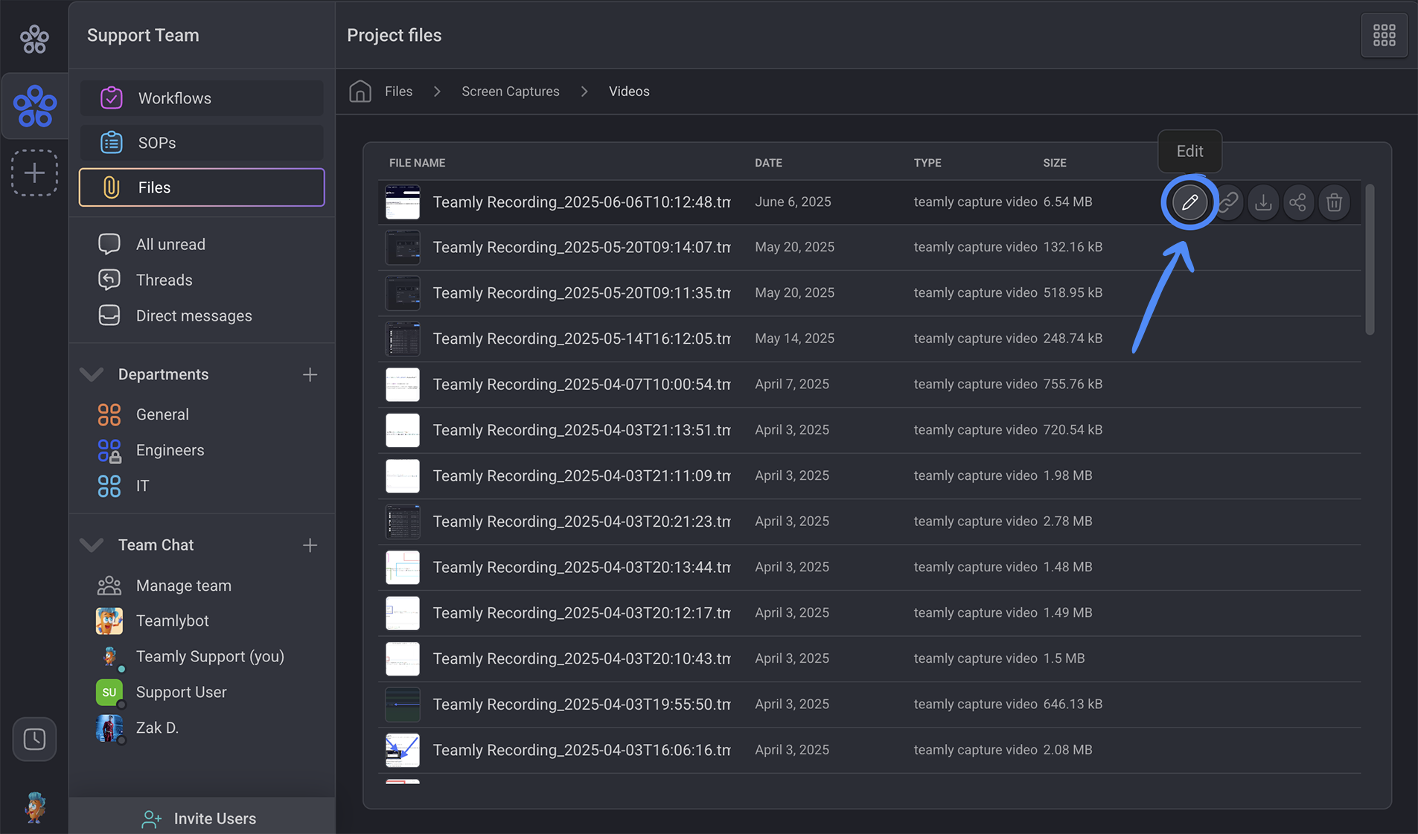Select Teamly Recording_2025-04-03T20:10:43 file name
Image resolution: width=1418 pixels, height=834 pixels.
(x=581, y=658)
